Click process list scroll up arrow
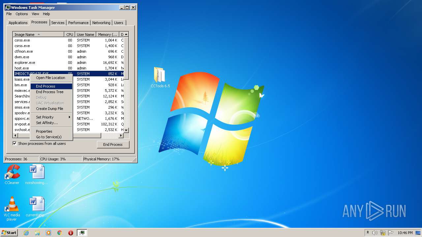 tap(126, 35)
